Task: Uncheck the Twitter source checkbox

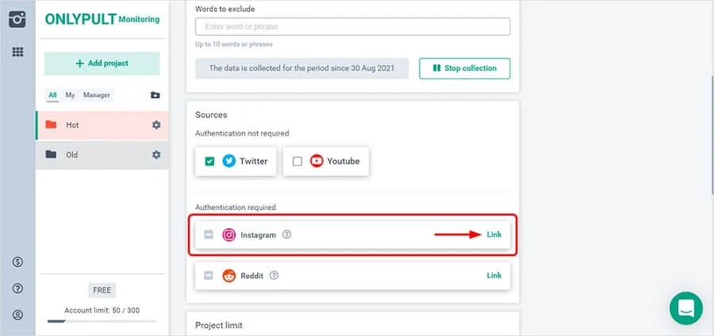Action: click(x=209, y=161)
